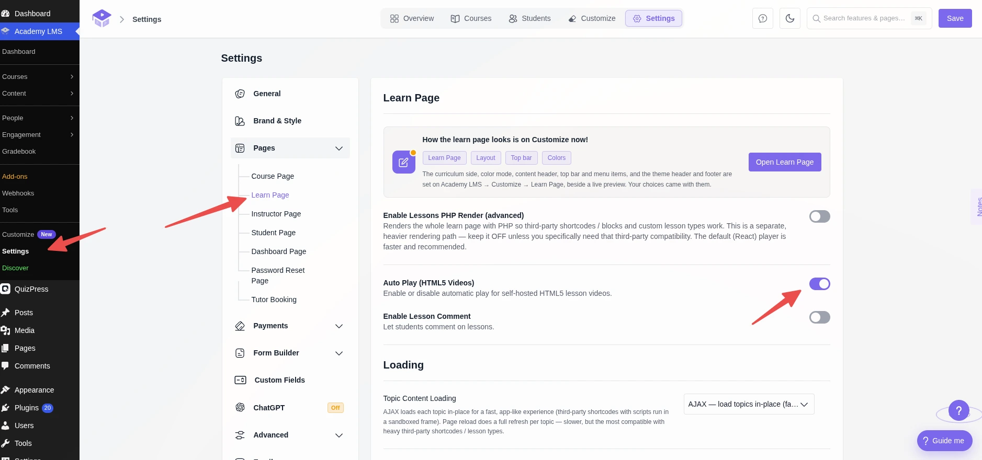Screen dimensions: 982x460
Task: Select Course Page in Pages tree
Action: coord(273,176)
